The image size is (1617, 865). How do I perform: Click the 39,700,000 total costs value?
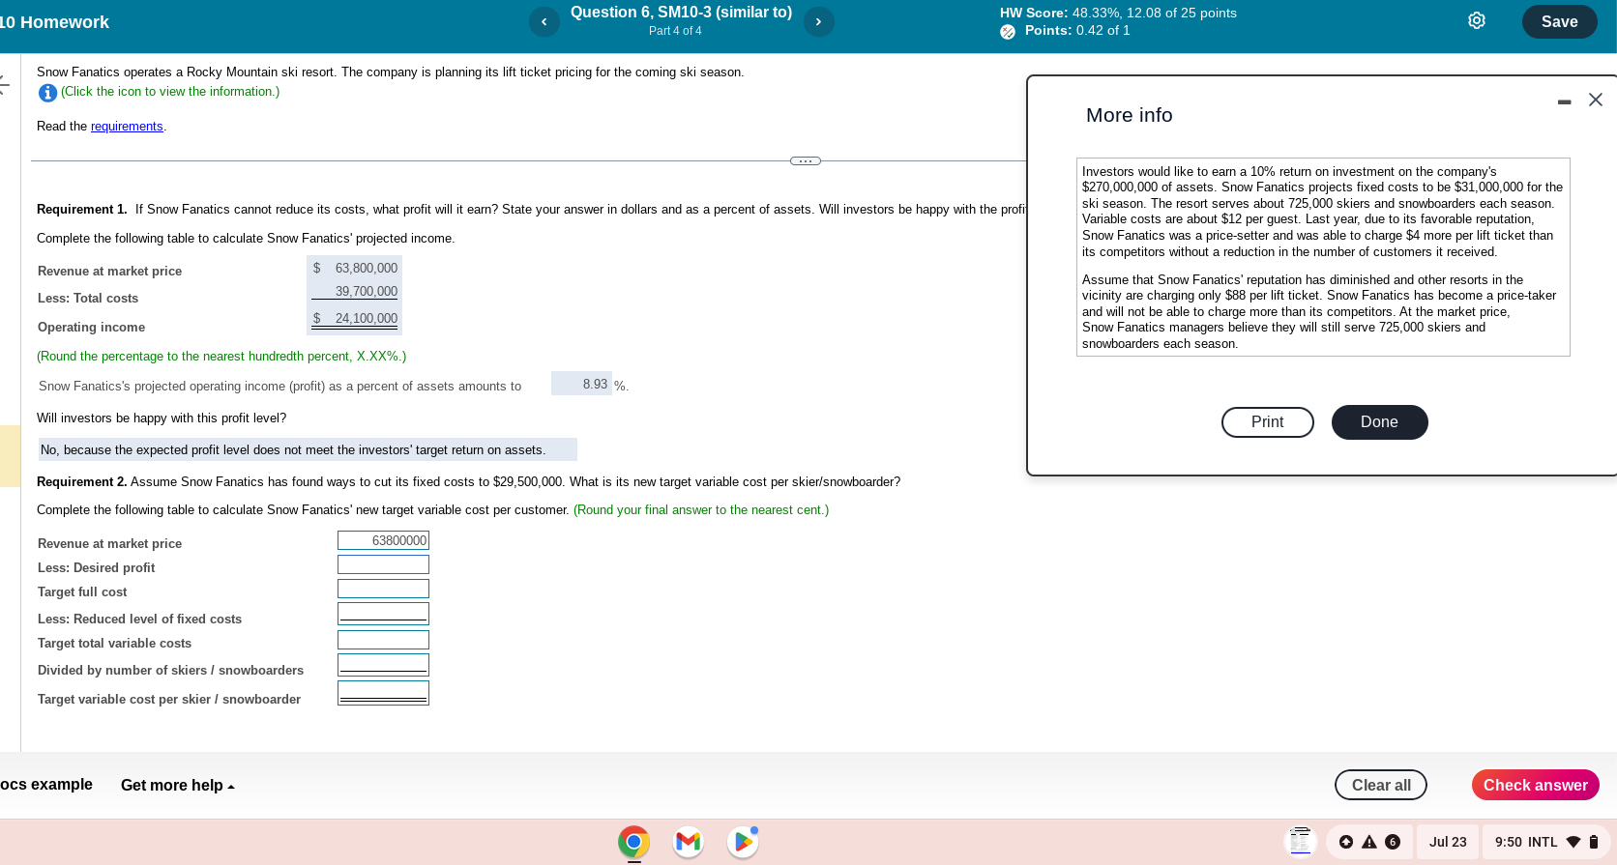[366, 291]
